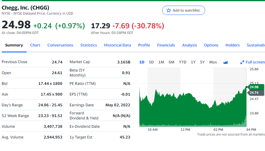The width and height of the screenshot is (265, 151).
Task: Click the Avg. Volume value 2,944,953
Action: point(53,137)
